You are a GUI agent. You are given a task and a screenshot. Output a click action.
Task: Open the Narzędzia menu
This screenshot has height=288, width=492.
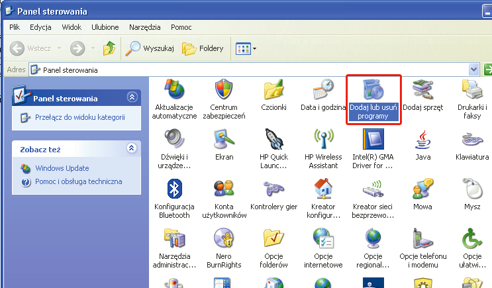coord(143,27)
